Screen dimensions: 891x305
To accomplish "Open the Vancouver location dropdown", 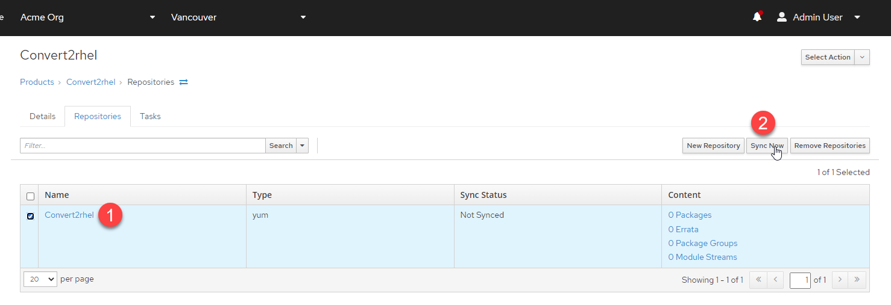I will pyautogui.click(x=303, y=17).
